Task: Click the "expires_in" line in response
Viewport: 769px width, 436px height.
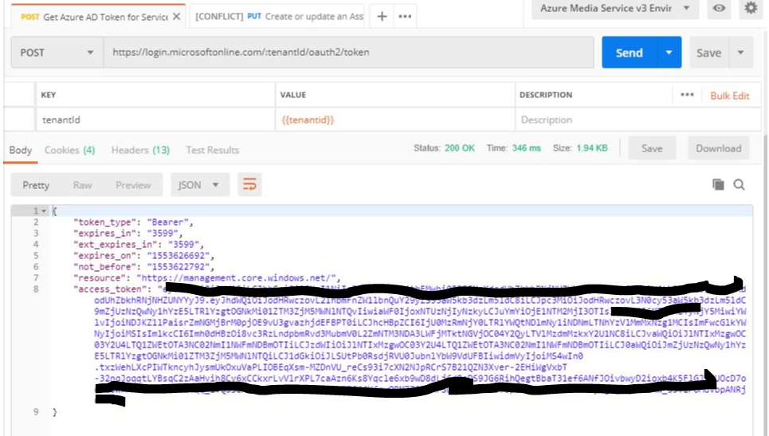Action: (x=128, y=234)
